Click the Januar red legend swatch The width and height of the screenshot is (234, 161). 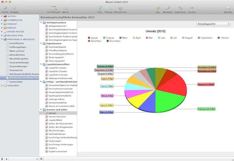click(89, 38)
